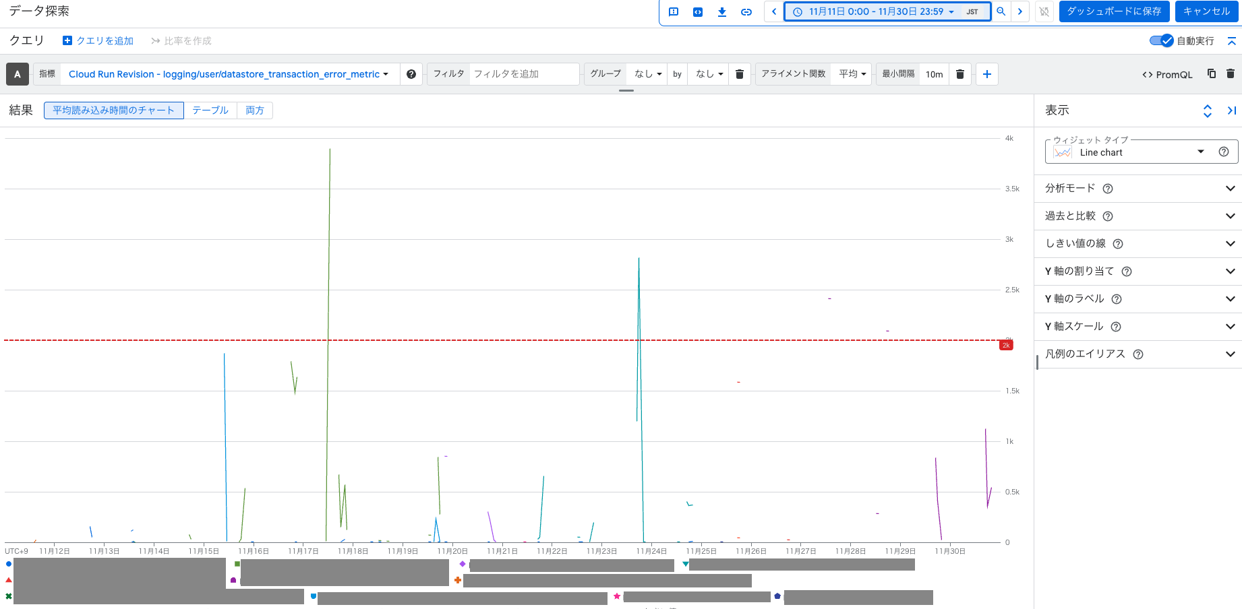
Task: Open the アライメント関数 平均 dropdown
Action: click(852, 74)
